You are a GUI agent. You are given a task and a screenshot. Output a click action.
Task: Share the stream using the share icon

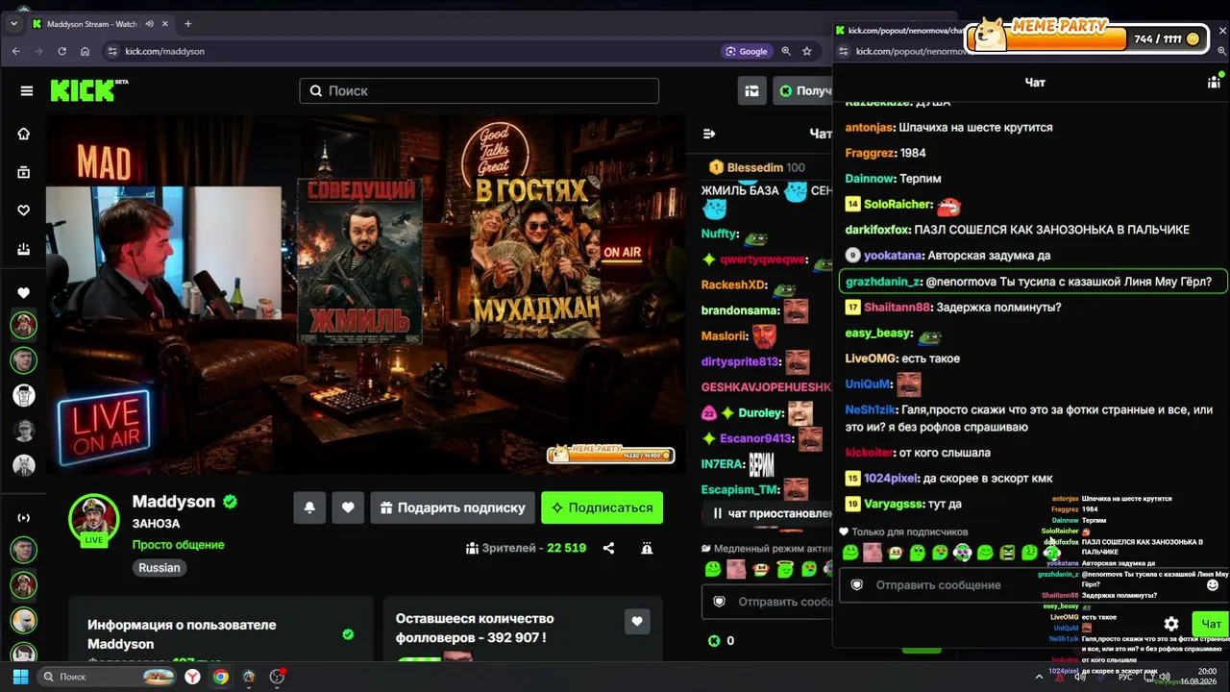[x=608, y=548]
